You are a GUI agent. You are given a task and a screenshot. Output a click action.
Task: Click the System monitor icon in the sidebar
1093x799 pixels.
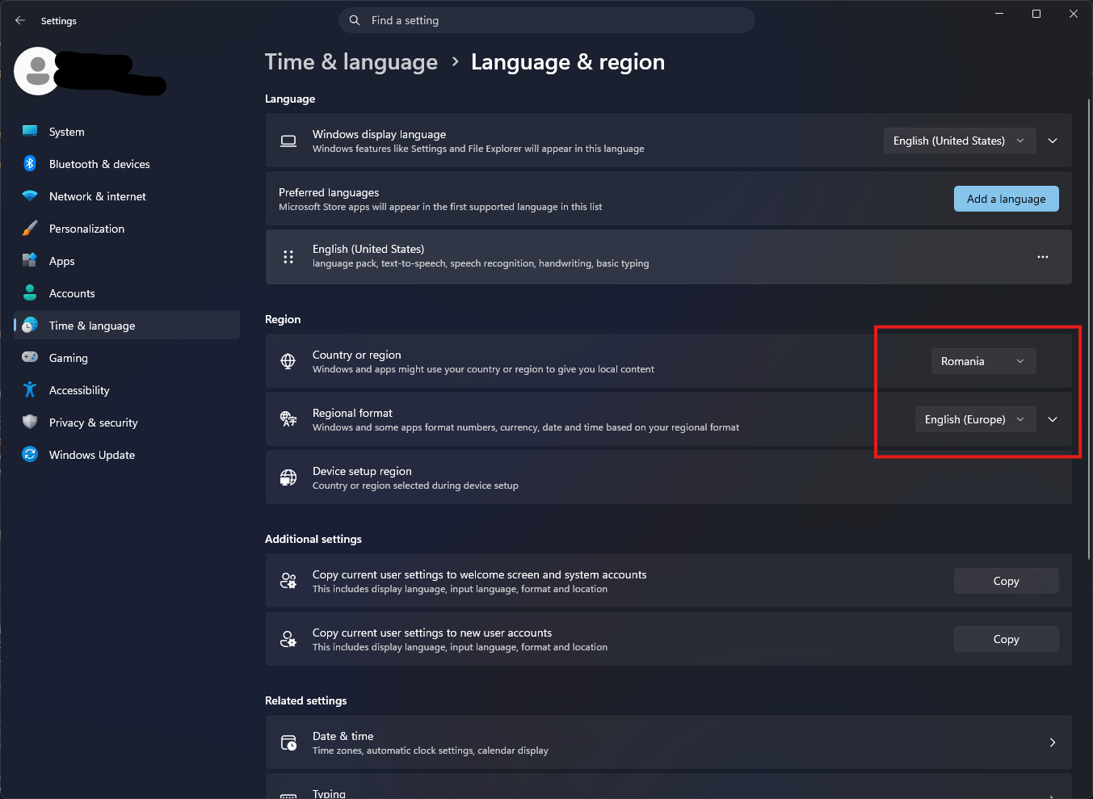tap(30, 132)
